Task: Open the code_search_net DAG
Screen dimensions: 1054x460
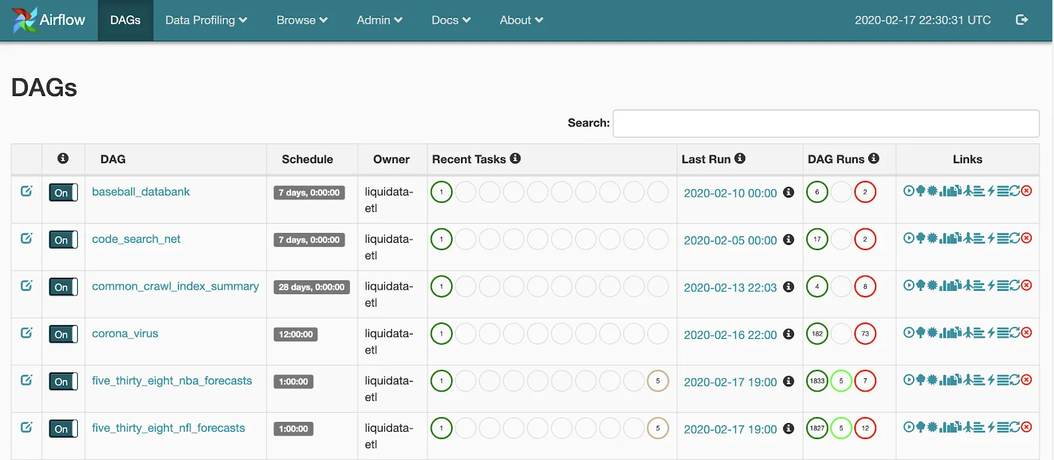Action: pyautogui.click(x=136, y=239)
